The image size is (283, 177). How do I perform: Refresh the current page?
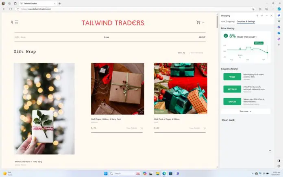[11, 9]
